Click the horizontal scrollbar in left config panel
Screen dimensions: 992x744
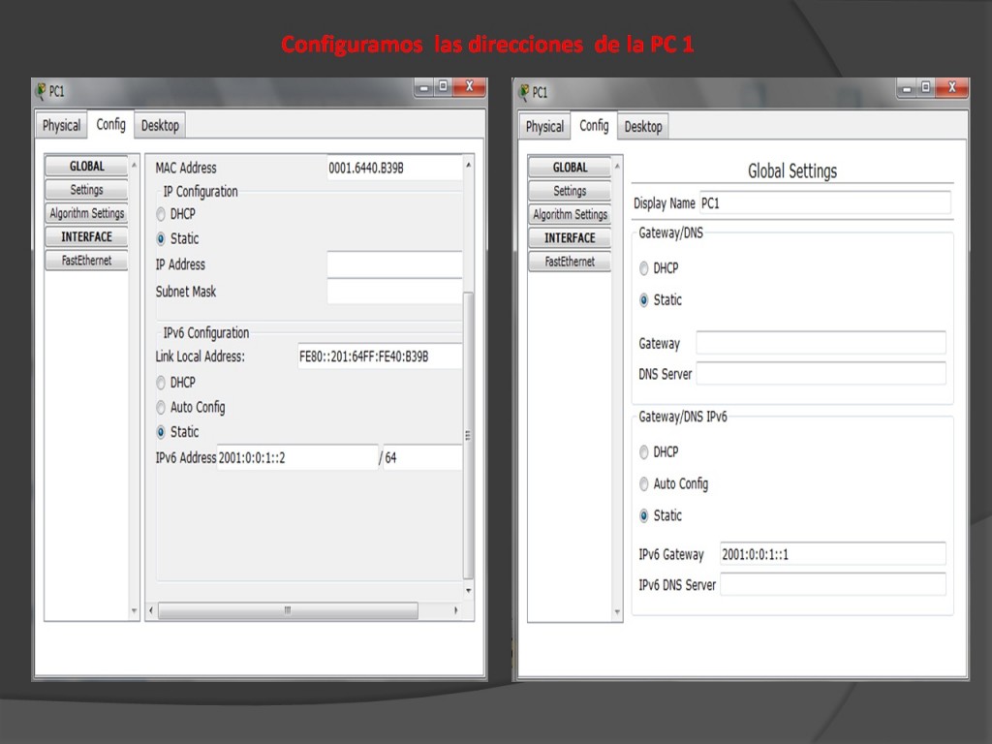coord(288,611)
